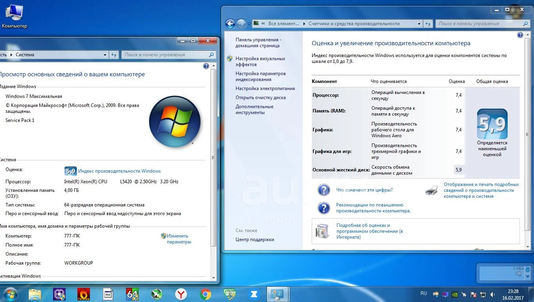Open Рекомендации по повышению производительности link

(373, 208)
